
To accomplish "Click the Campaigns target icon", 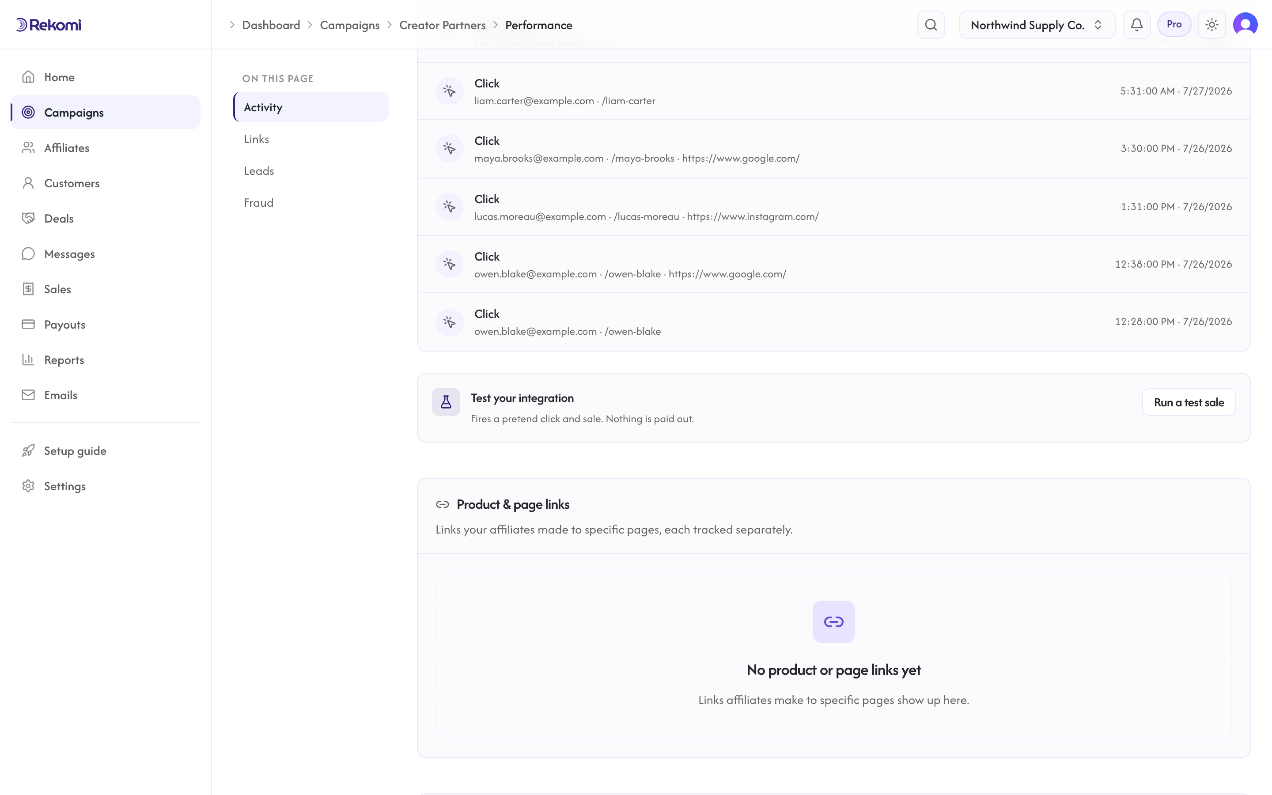I will tap(28, 112).
